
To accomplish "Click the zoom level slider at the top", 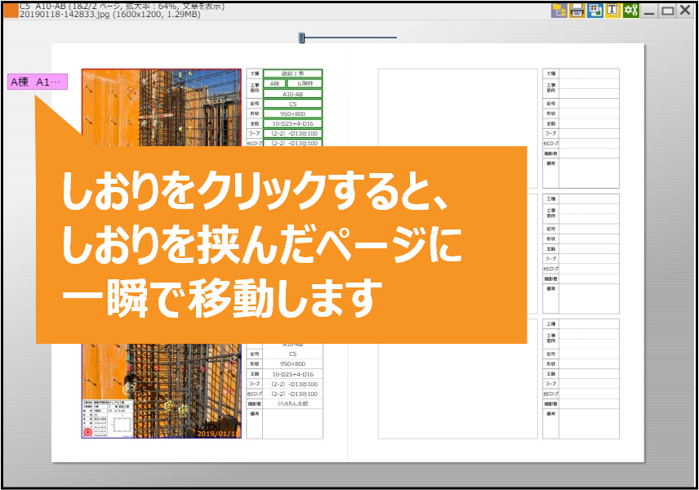I will pyautogui.click(x=302, y=37).
